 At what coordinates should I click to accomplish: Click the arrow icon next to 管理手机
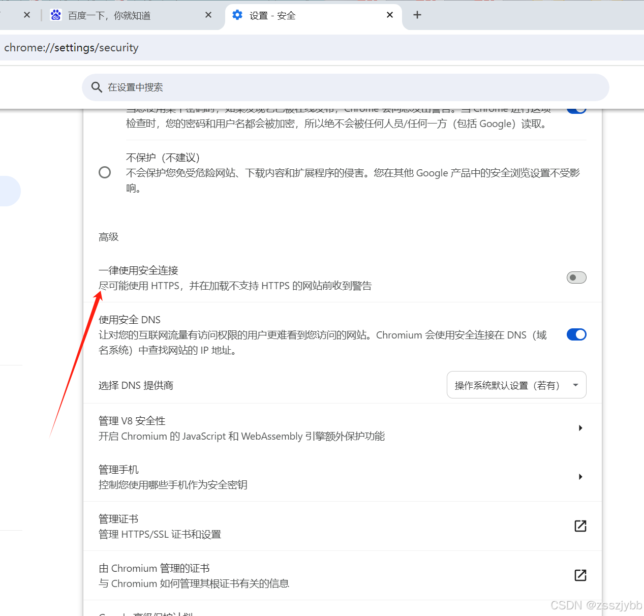click(x=580, y=477)
